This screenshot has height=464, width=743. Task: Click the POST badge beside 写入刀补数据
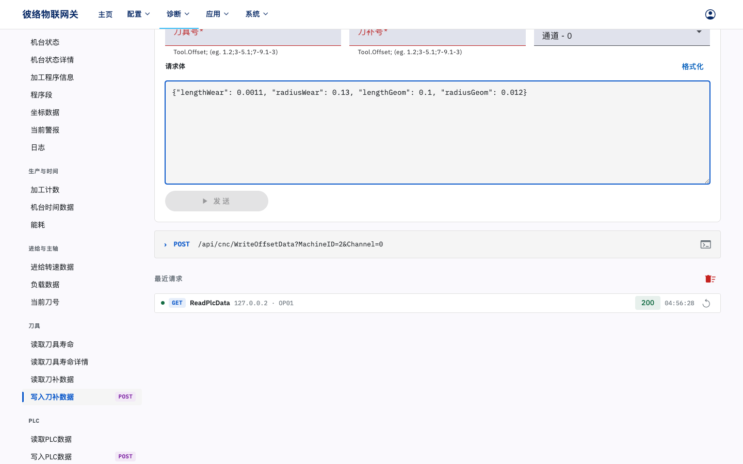pos(125,396)
